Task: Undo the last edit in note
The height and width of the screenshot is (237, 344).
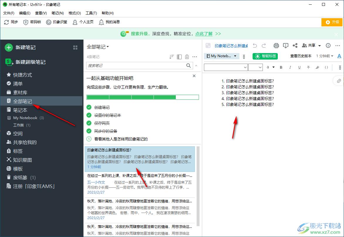Action: coord(255,45)
